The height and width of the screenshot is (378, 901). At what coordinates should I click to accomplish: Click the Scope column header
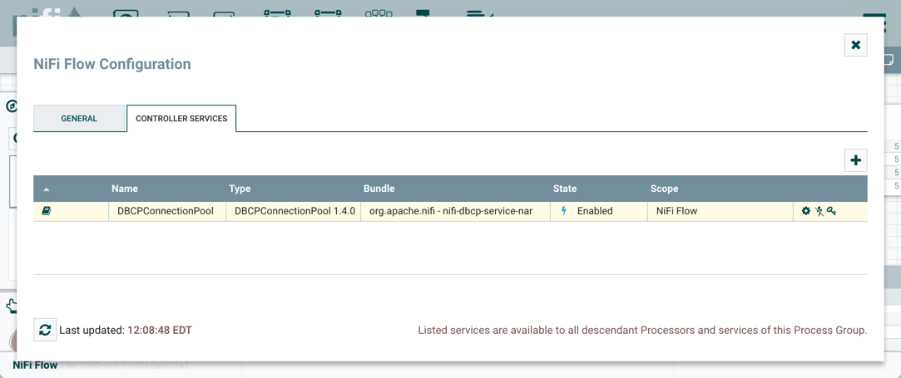coord(664,189)
